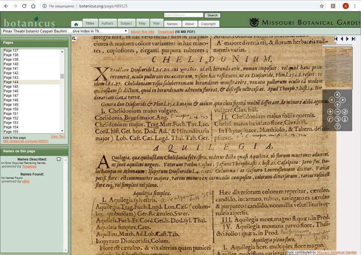This screenshot has height=255, width=361.
Task: Select Page 150 in the list
Action: pos(11,109)
